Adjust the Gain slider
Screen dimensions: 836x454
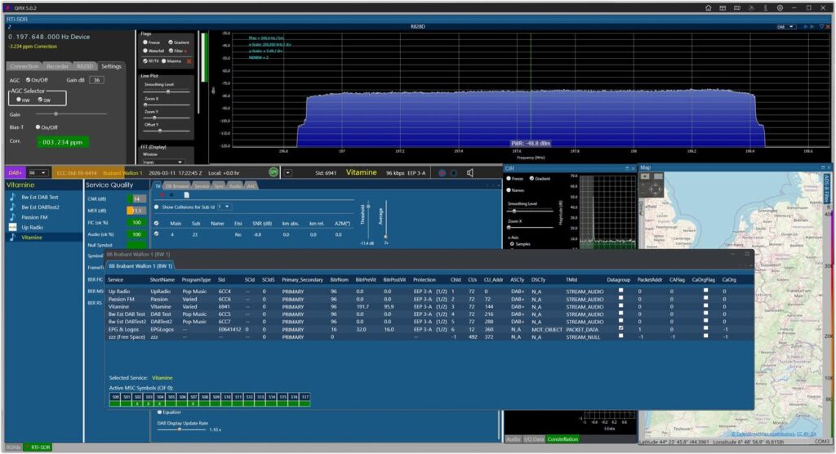tap(57, 113)
